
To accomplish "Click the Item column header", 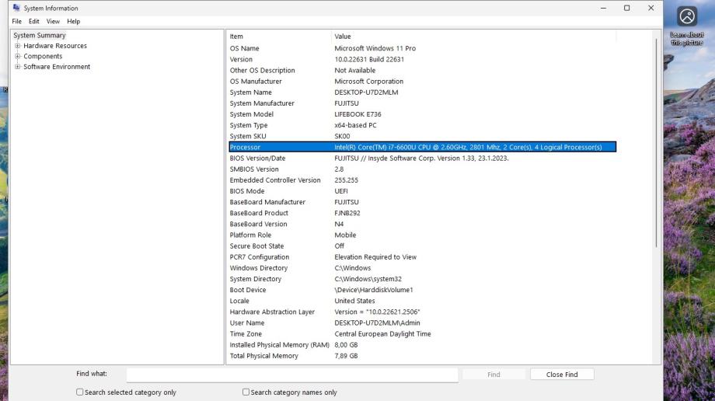I will 279,36.
